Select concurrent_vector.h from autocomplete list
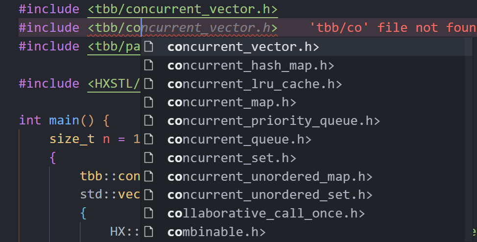 pos(243,47)
